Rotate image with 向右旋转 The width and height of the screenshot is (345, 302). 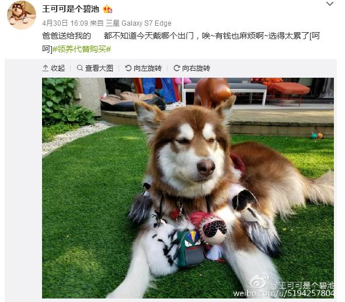(x=196, y=68)
